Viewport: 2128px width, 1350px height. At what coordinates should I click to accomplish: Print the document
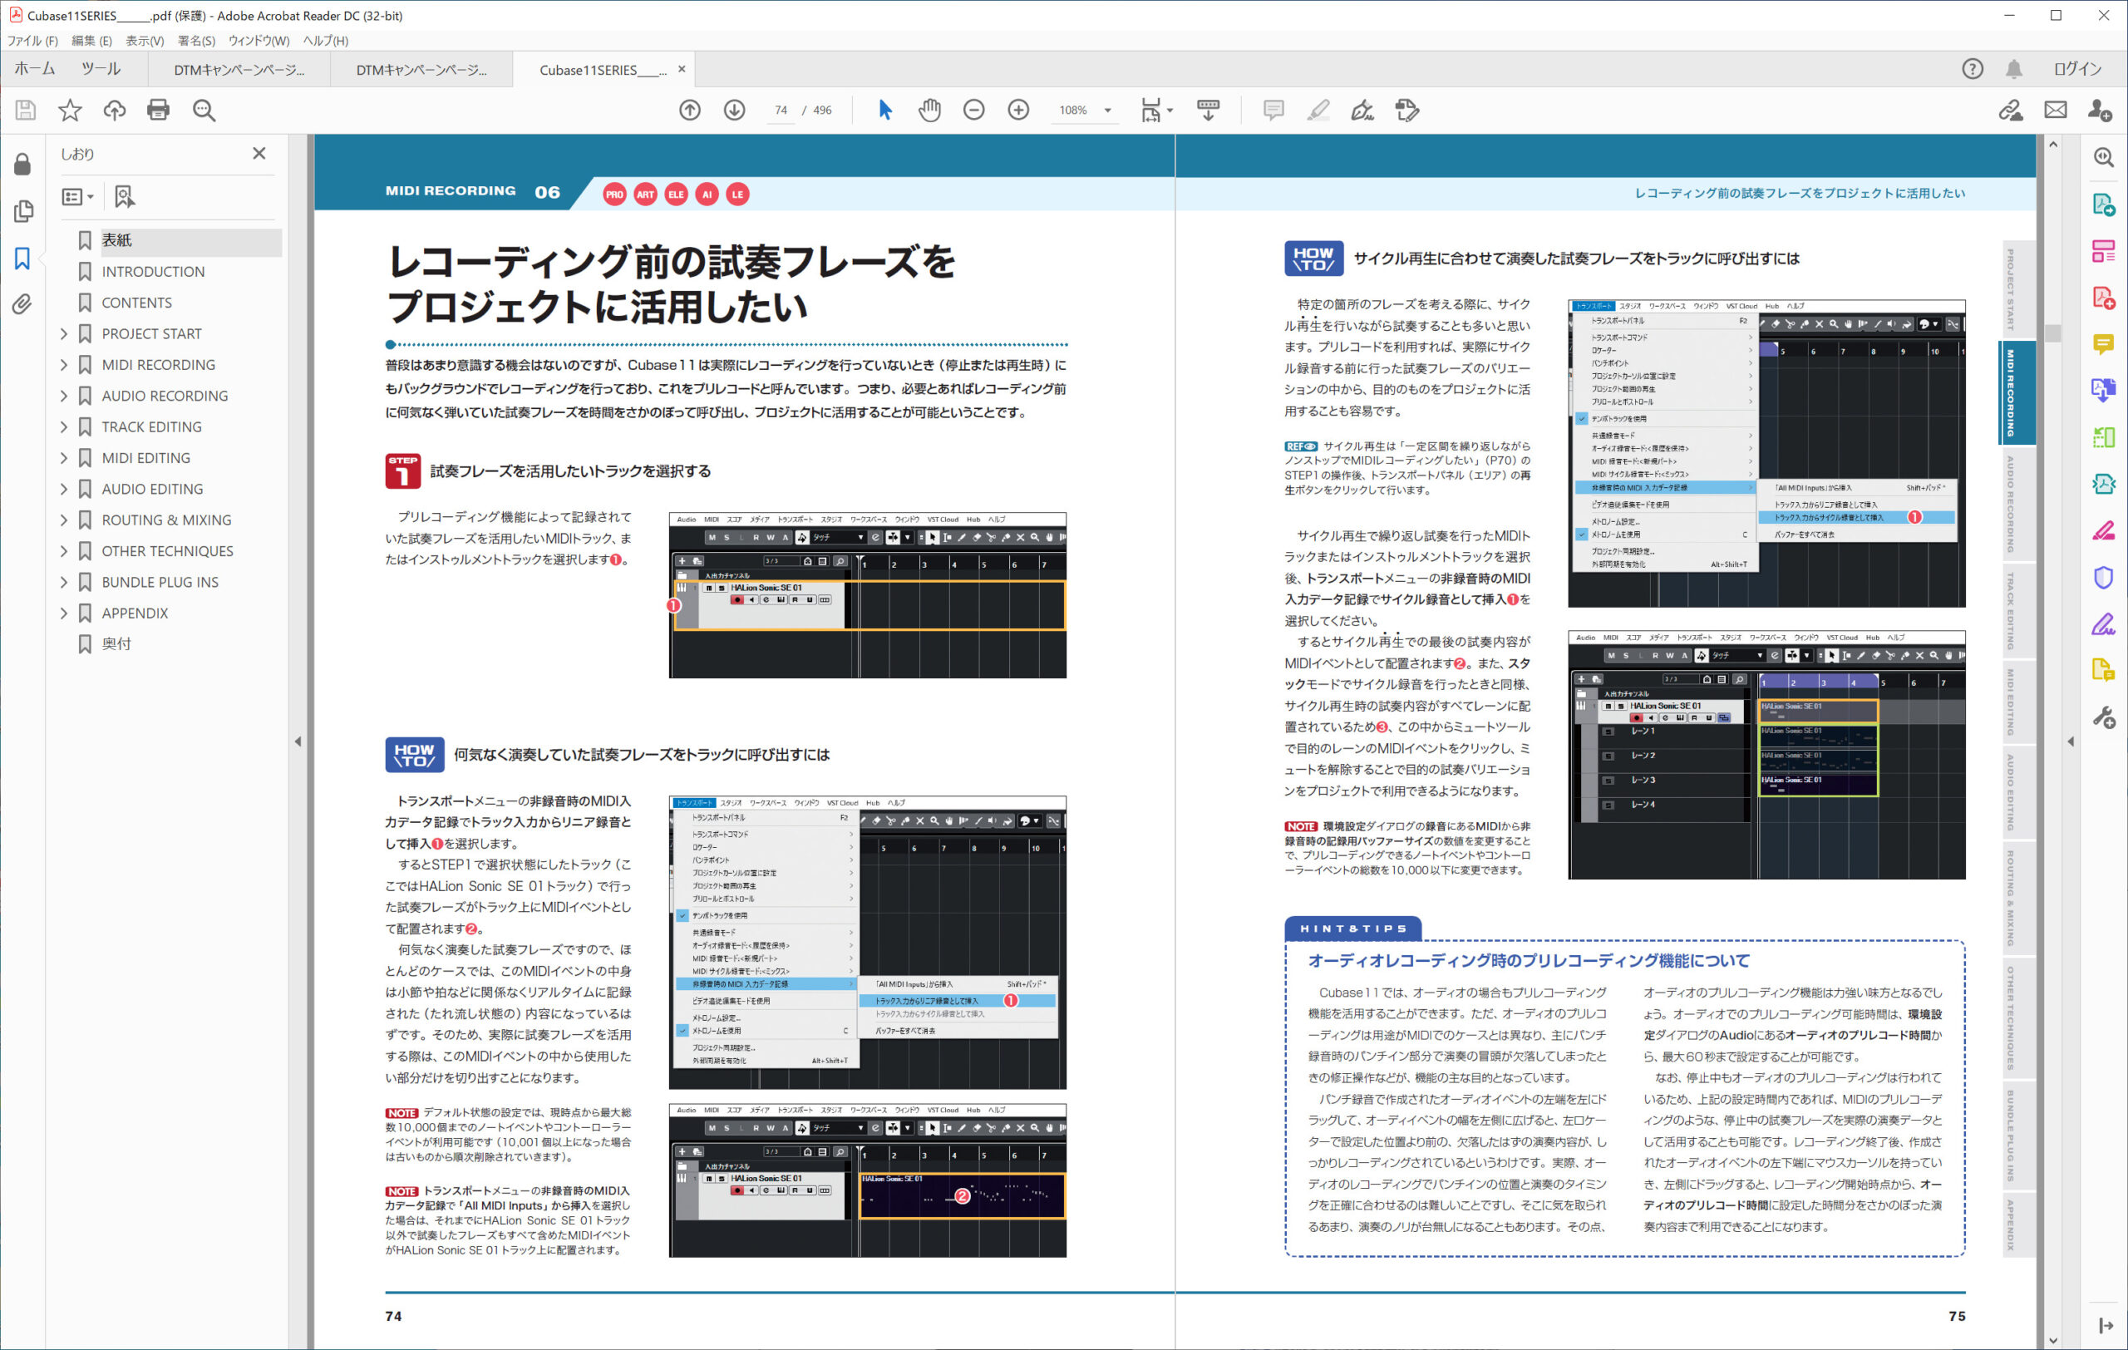click(x=158, y=111)
